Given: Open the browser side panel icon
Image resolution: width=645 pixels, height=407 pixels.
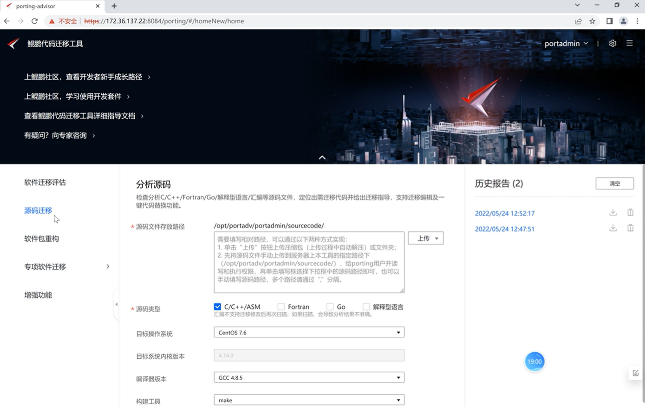Looking at the screenshot, I should click(610, 21).
